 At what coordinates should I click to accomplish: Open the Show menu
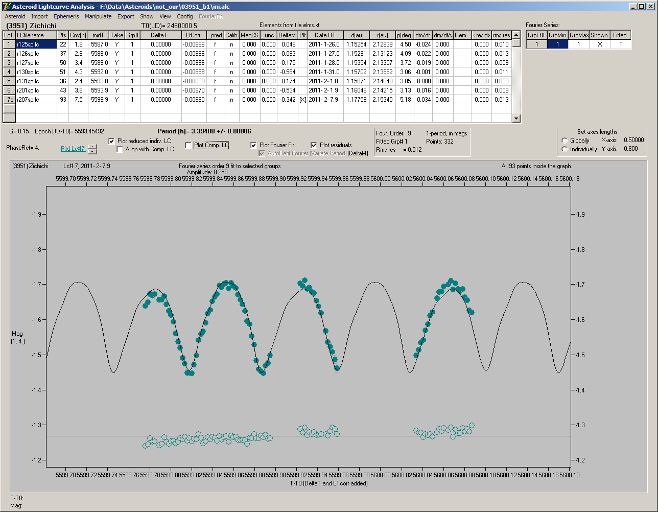[x=147, y=16]
